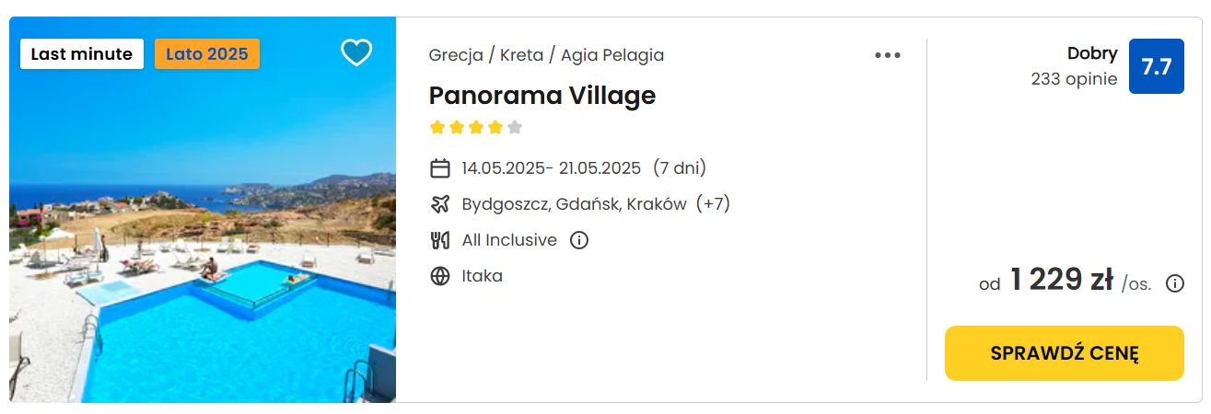Screen dimensions: 1211x414
Task: Open the 233 opinie reviews link
Action: 1075,79
